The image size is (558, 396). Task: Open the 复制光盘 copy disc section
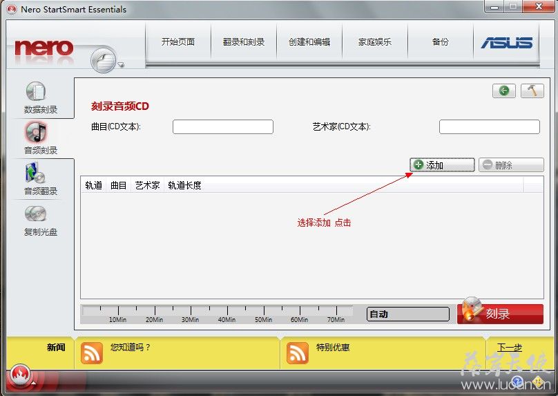coord(40,220)
